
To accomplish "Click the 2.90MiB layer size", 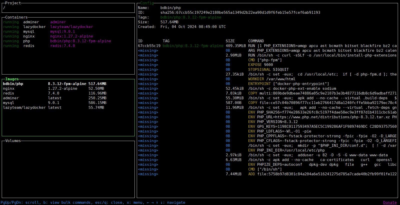I will click(233, 55).
